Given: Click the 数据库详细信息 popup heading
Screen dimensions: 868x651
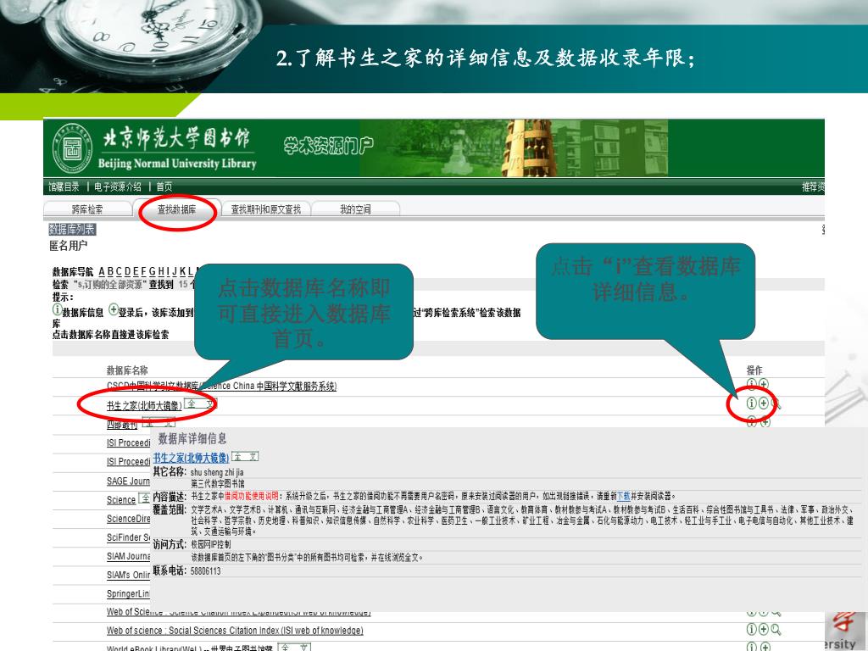Looking at the screenshot, I should pos(192,439).
